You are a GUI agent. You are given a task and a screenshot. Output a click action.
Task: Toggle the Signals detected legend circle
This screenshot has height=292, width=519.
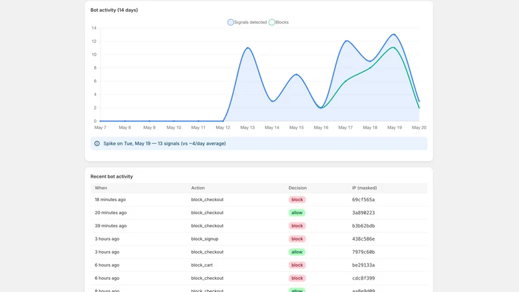(x=230, y=22)
